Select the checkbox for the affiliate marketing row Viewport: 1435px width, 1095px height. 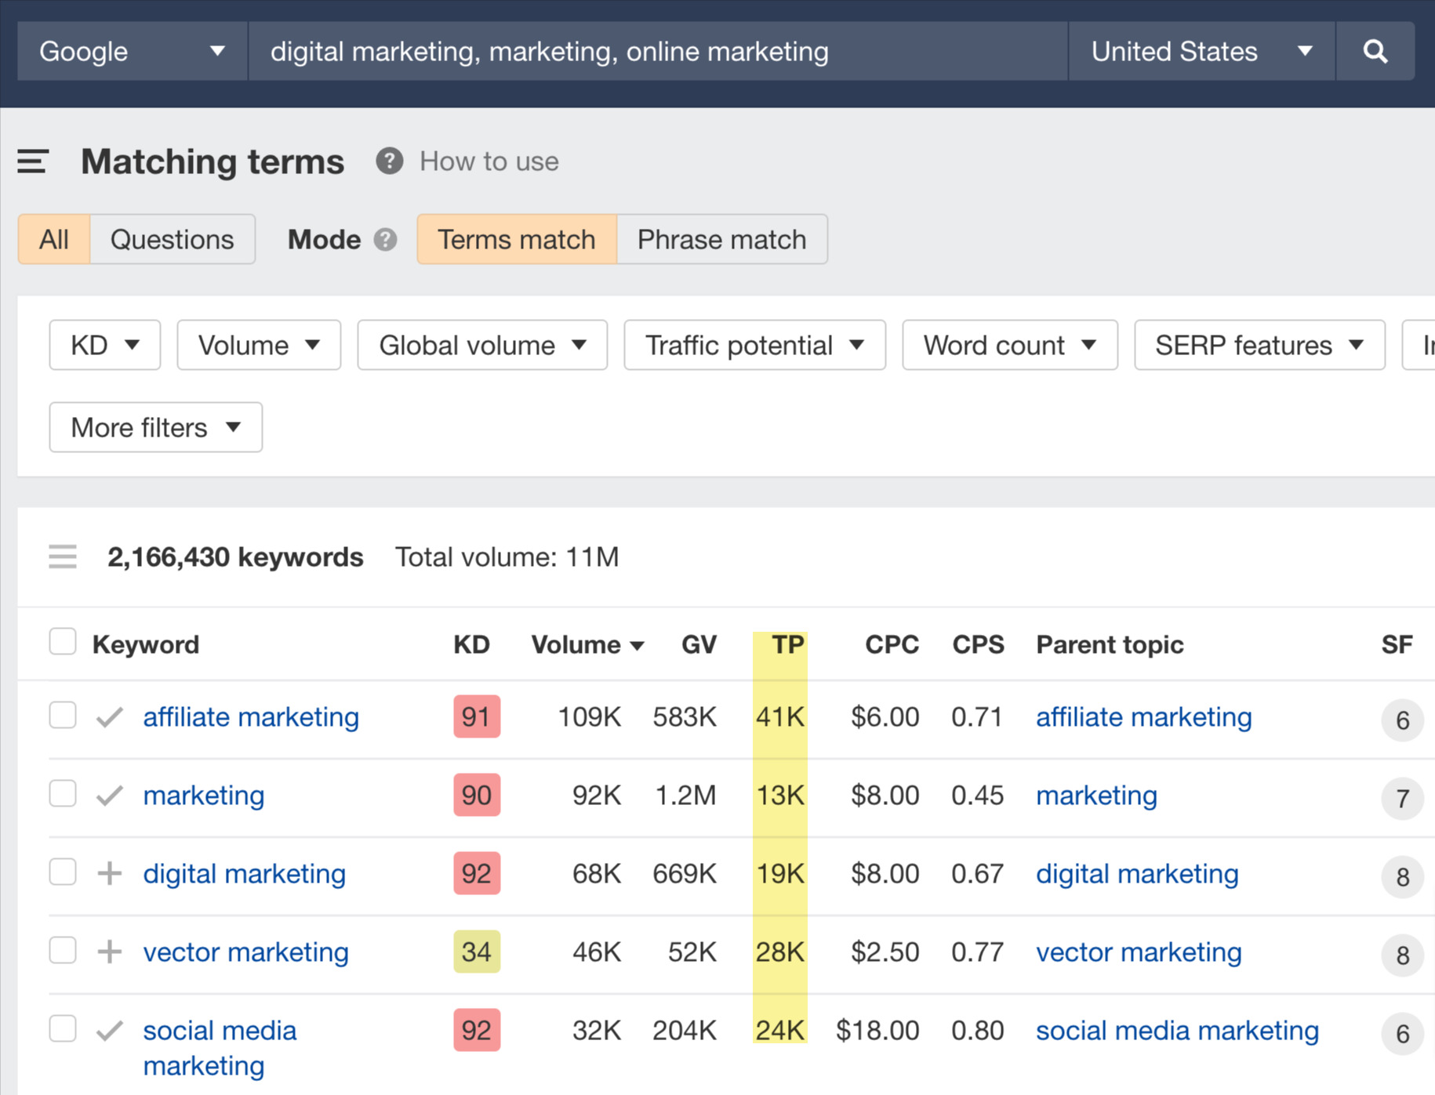click(62, 715)
